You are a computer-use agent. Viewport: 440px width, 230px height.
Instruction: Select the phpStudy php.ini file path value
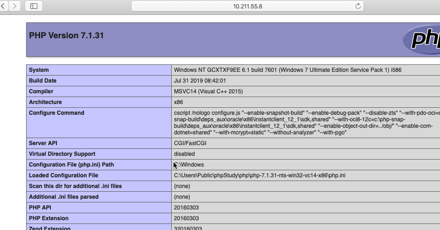(x=259, y=175)
